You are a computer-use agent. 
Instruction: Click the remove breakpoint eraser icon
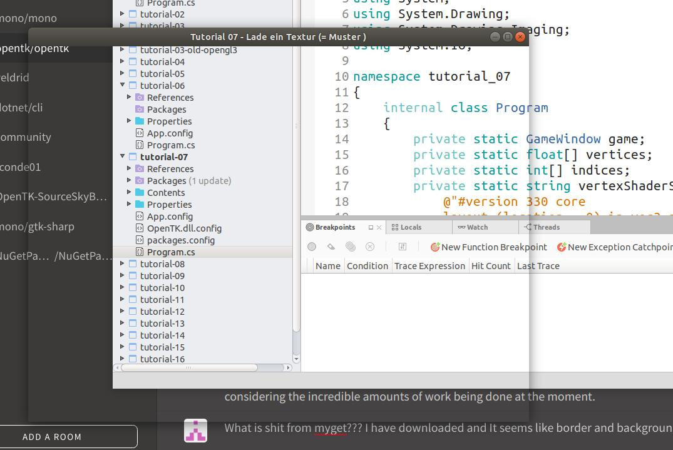coord(331,247)
